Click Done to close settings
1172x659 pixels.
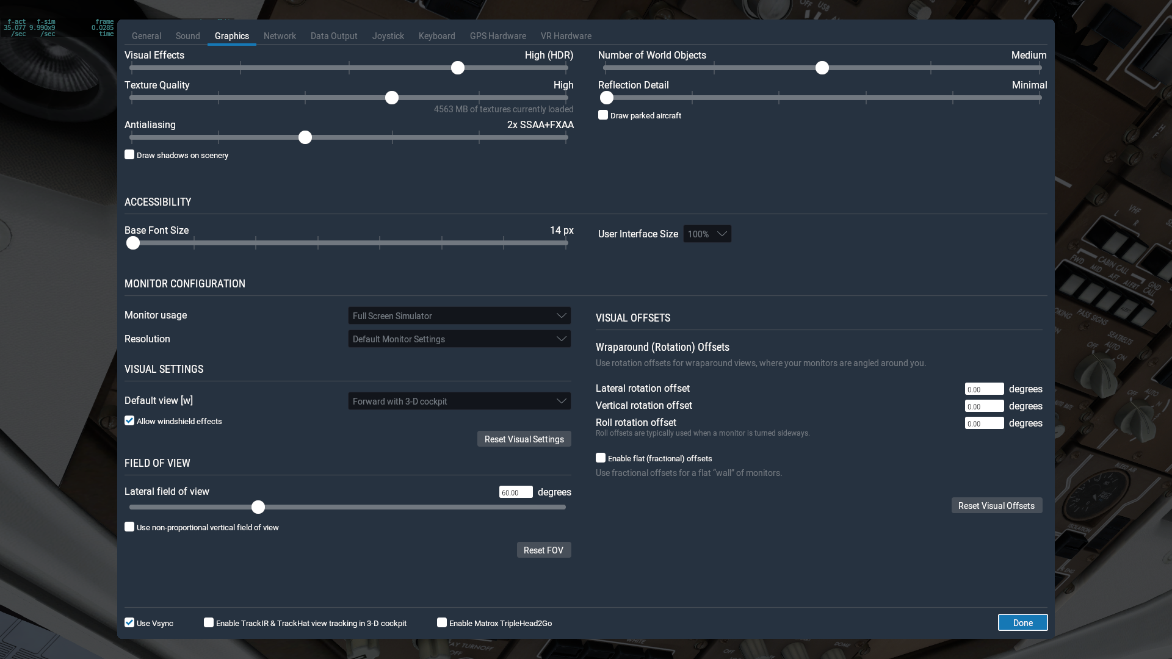1022,622
